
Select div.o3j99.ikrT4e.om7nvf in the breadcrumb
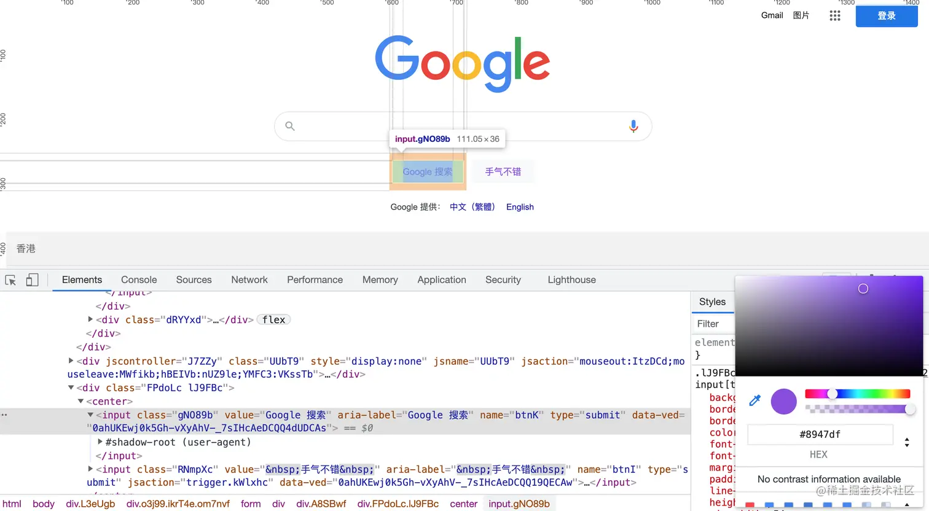(x=178, y=504)
